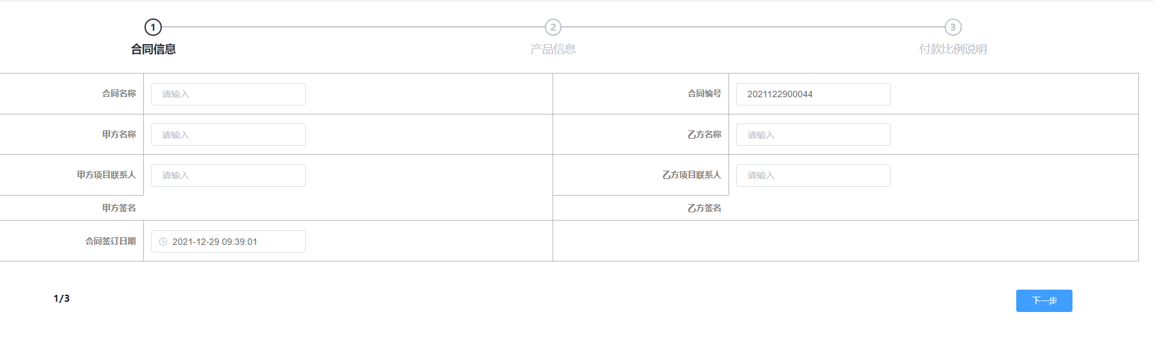Click the step 1 circle icon

[x=153, y=27]
